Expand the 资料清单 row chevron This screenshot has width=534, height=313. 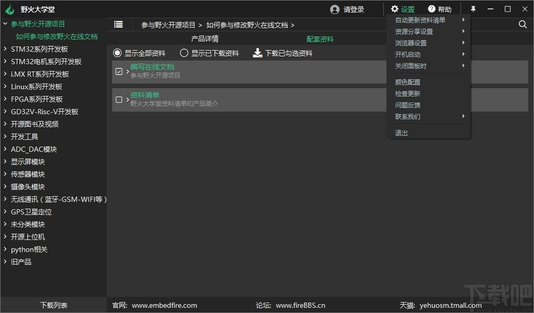click(x=127, y=100)
